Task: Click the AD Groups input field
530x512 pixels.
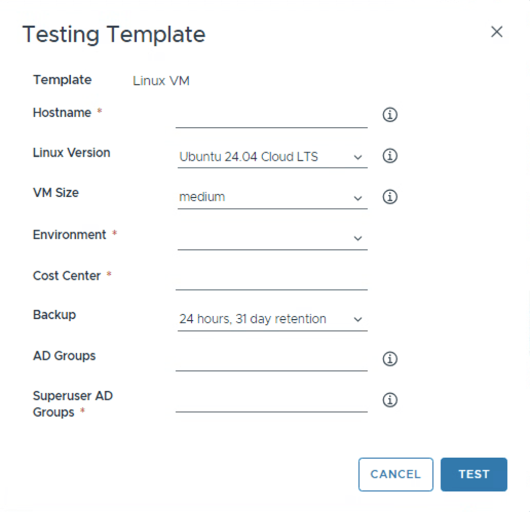Action: coord(271,360)
